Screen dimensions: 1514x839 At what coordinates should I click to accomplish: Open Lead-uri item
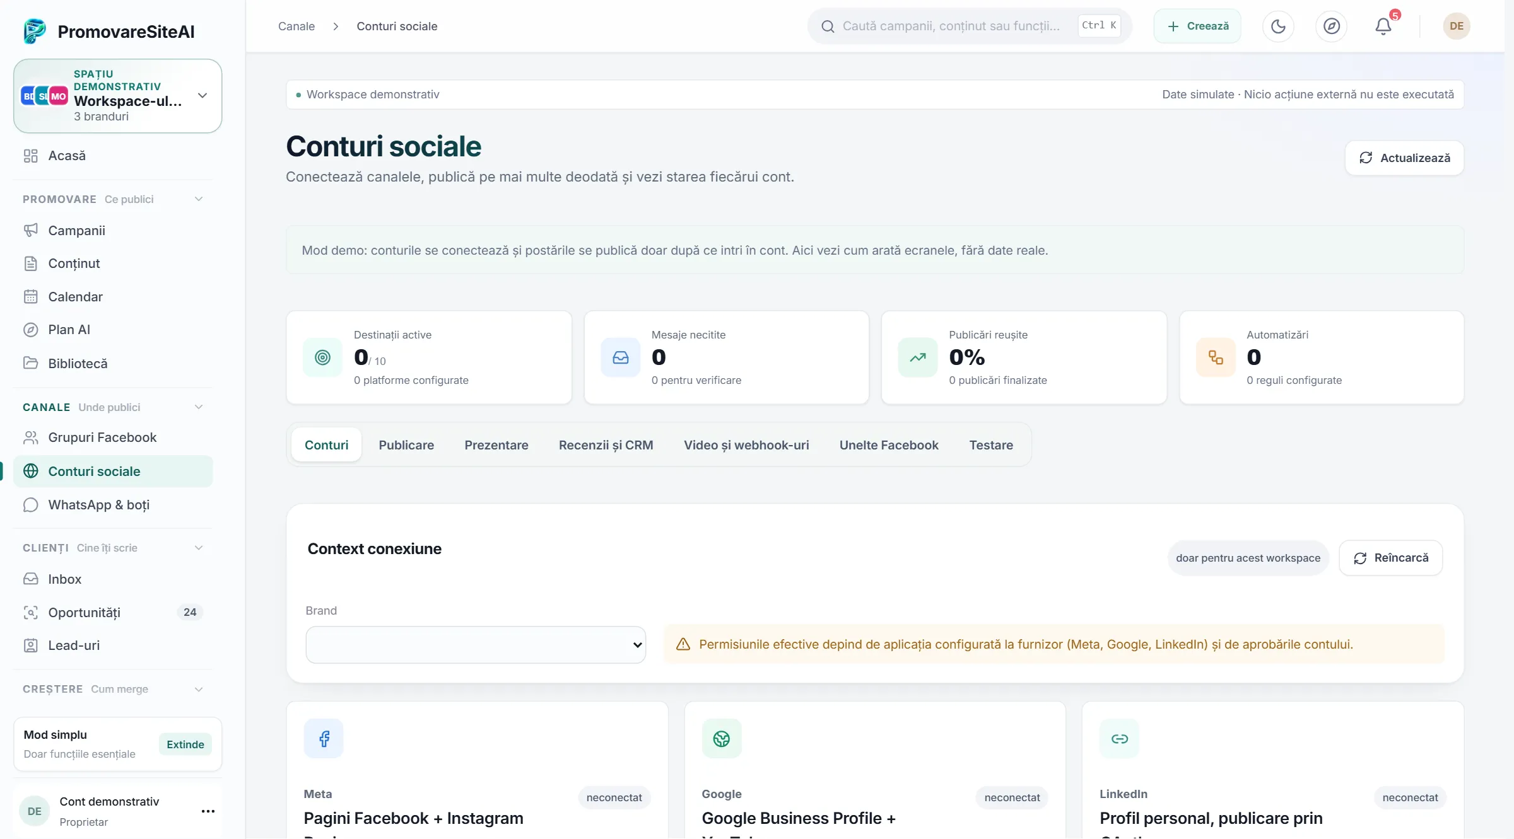tap(113, 645)
